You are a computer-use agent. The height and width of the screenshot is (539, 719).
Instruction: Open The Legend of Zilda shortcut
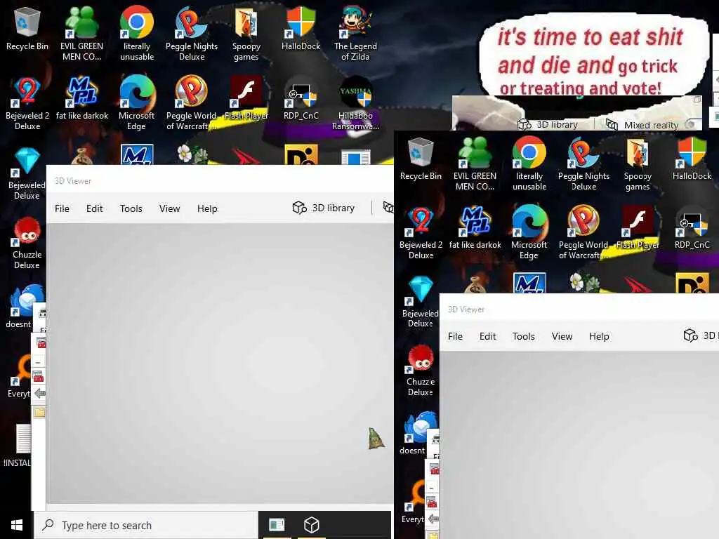pos(355,34)
